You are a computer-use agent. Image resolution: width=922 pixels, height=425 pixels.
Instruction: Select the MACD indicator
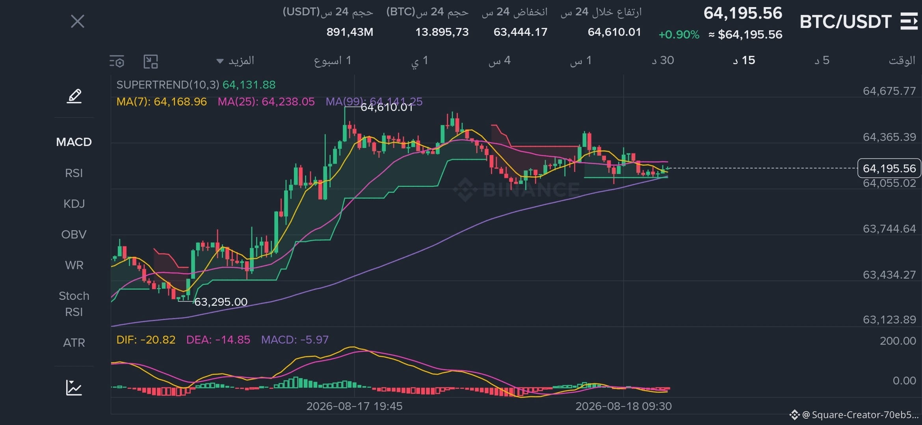(74, 142)
